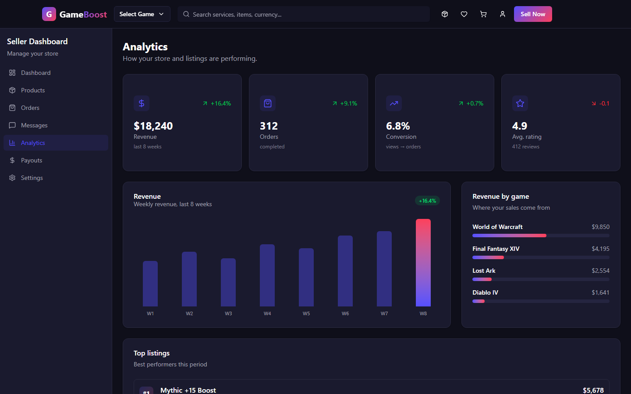631x394 pixels.
Task: Click the $2,554 Lost Ark amount
Action: pyautogui.click(x=600, y=271)
